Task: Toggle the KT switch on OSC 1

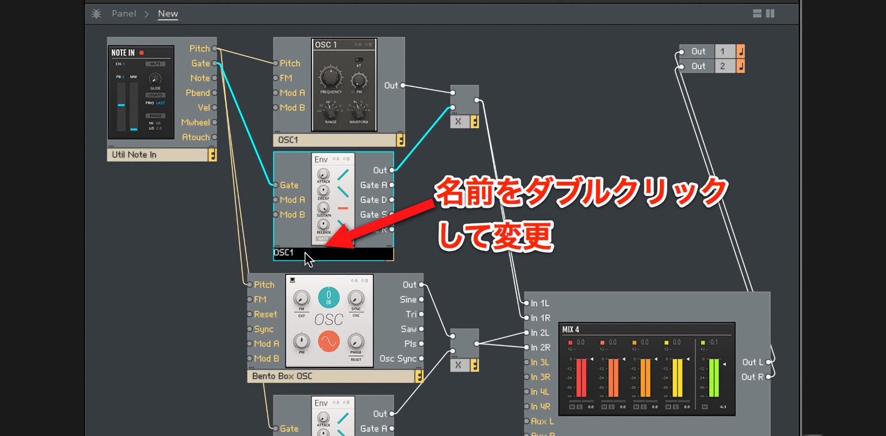Action: point(359,59)
